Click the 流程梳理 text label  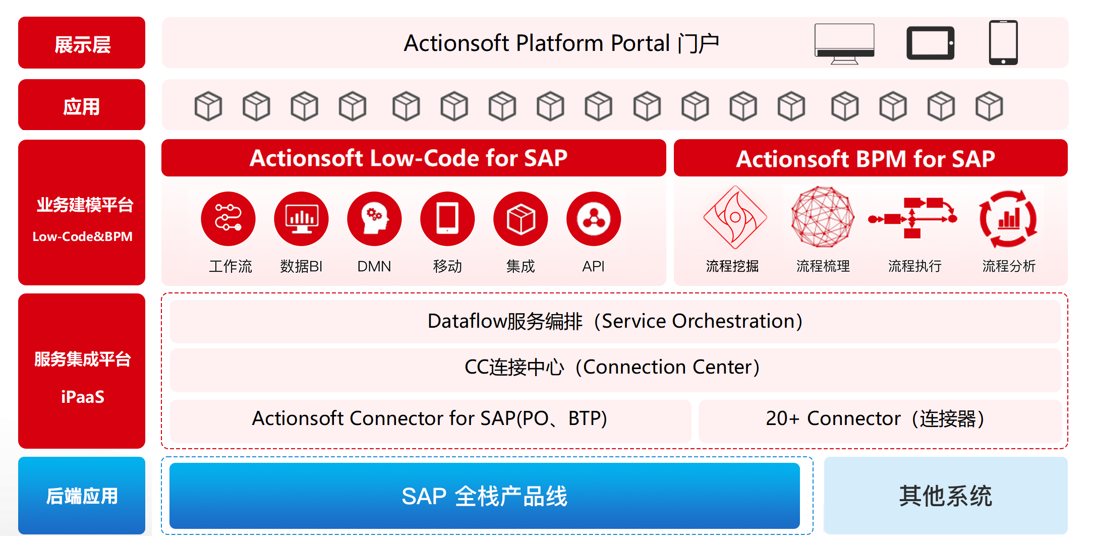pos(823,266)
